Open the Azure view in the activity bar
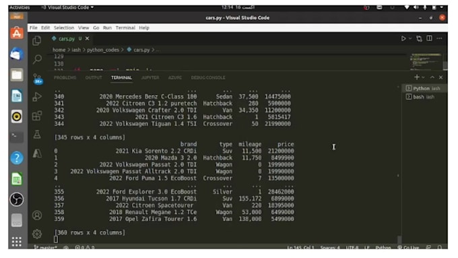The height and width of the screenshot is (258, 458). click(37, 154)
